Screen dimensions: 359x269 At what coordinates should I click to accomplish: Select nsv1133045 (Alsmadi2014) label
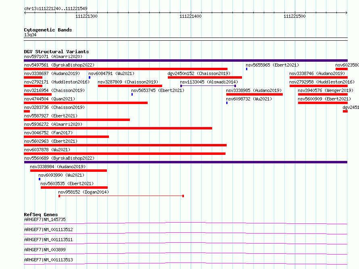tap(209, 82)
